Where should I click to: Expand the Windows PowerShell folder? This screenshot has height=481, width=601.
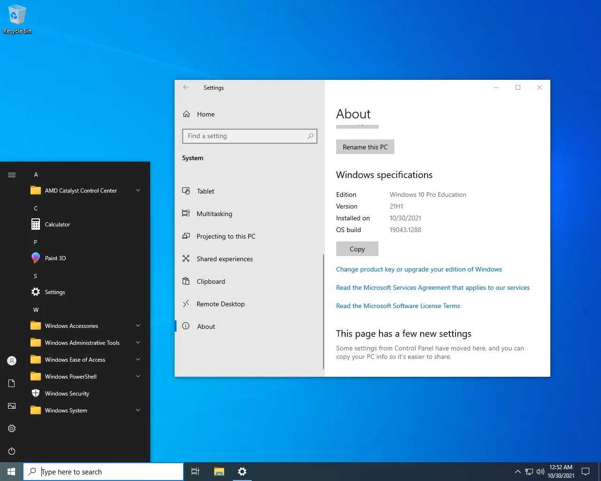point(70,377)
